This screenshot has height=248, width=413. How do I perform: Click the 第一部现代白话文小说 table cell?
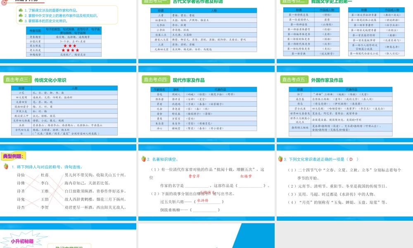pyautogui.click(x=363, y=53)
